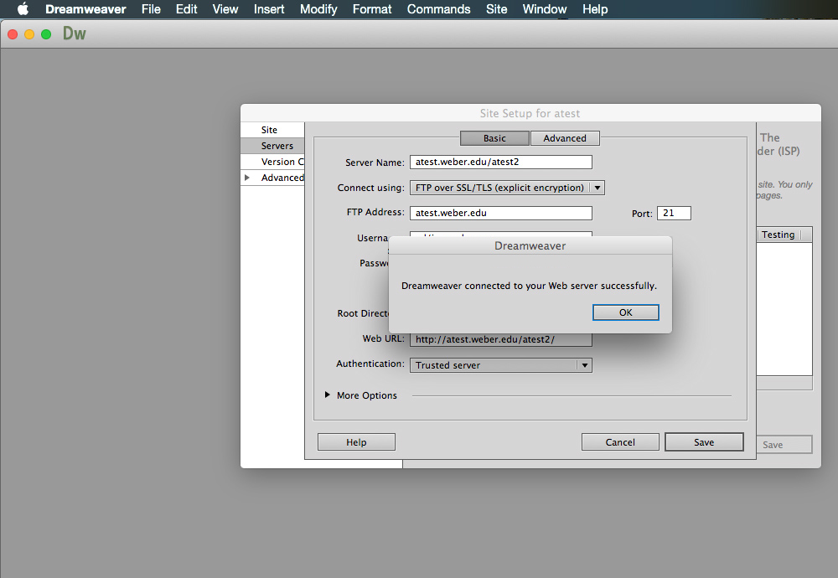Viewport: 838px width, 578px height.
Task: Click the Help button
Action: [356, 442]
